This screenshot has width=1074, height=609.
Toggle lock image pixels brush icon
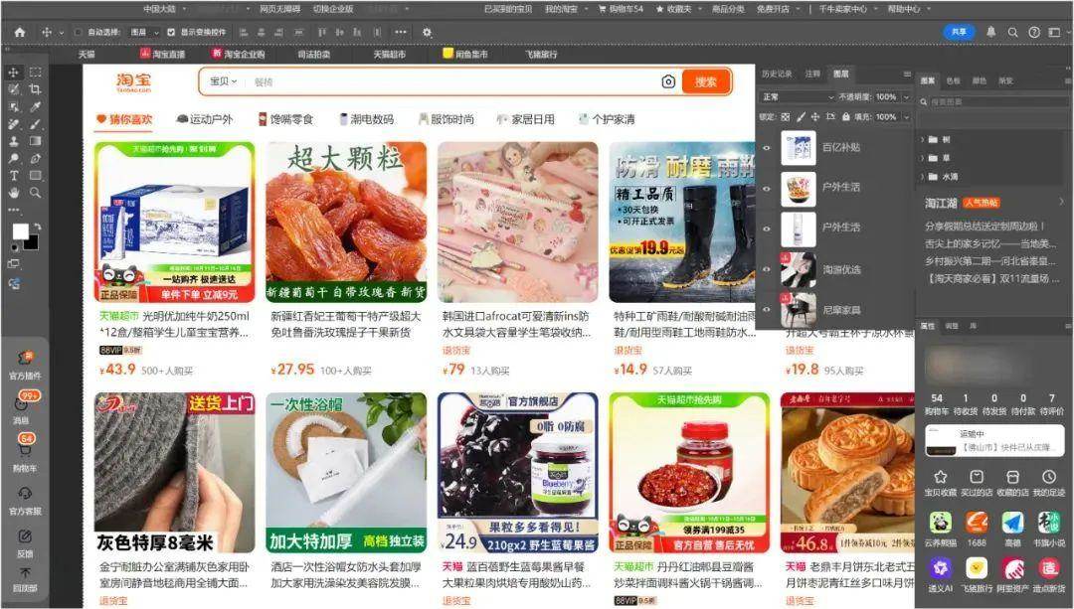800,117
